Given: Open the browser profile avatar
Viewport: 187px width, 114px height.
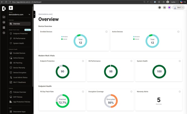Looking at the screenshot, I should pos(168,2).
